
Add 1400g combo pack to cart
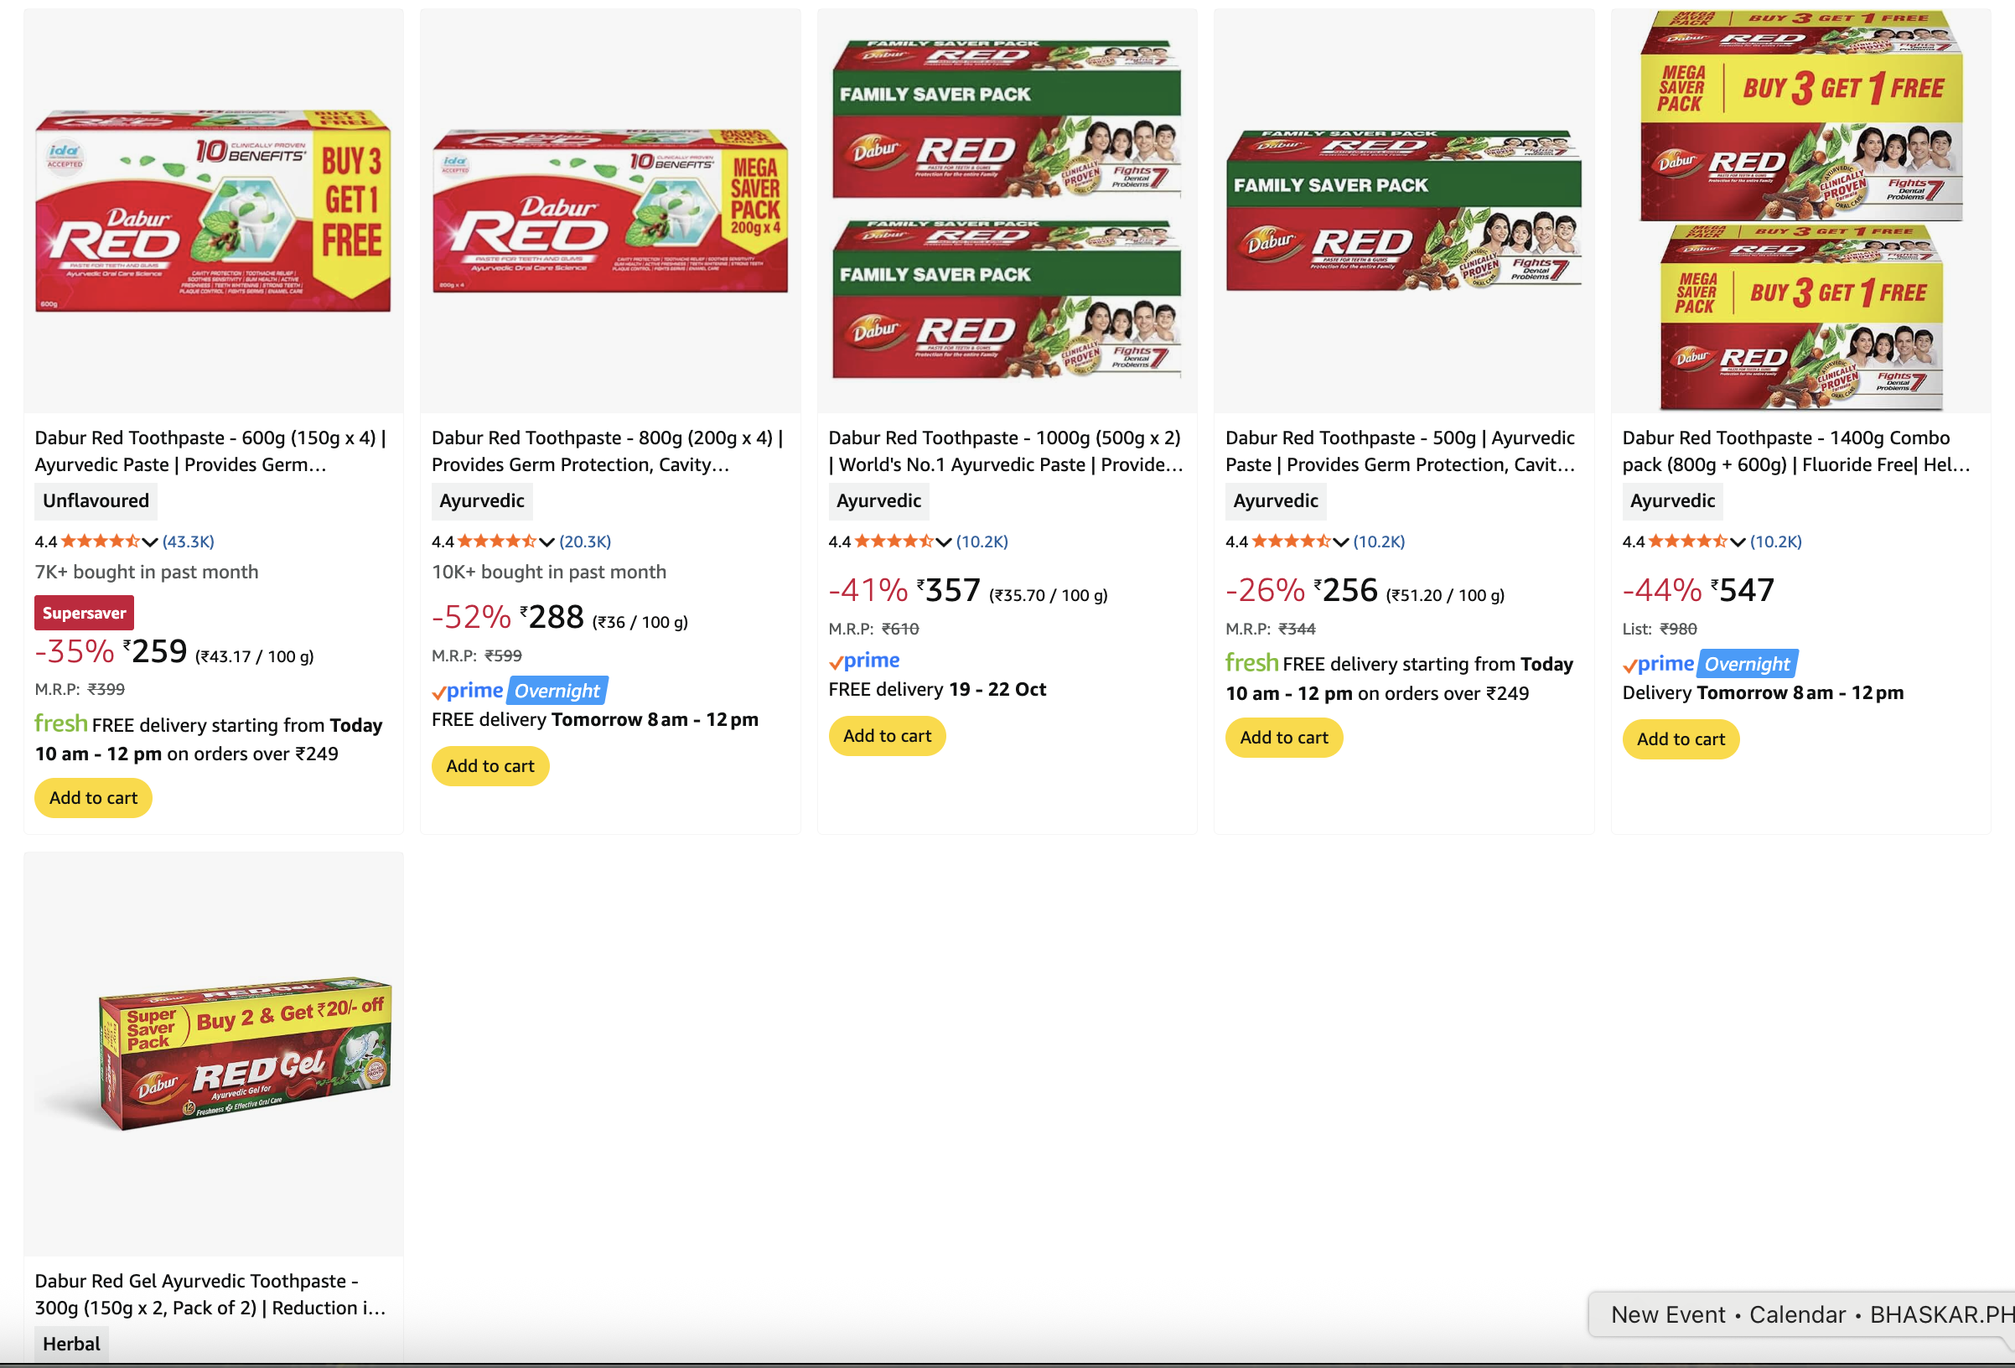pos(1681,739)
